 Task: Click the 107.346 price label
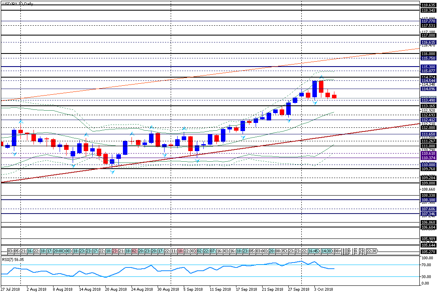[x=428, y=214]
